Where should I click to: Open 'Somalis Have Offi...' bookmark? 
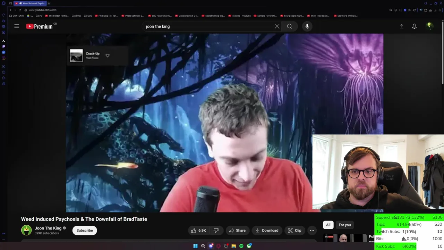pos(265,16)
